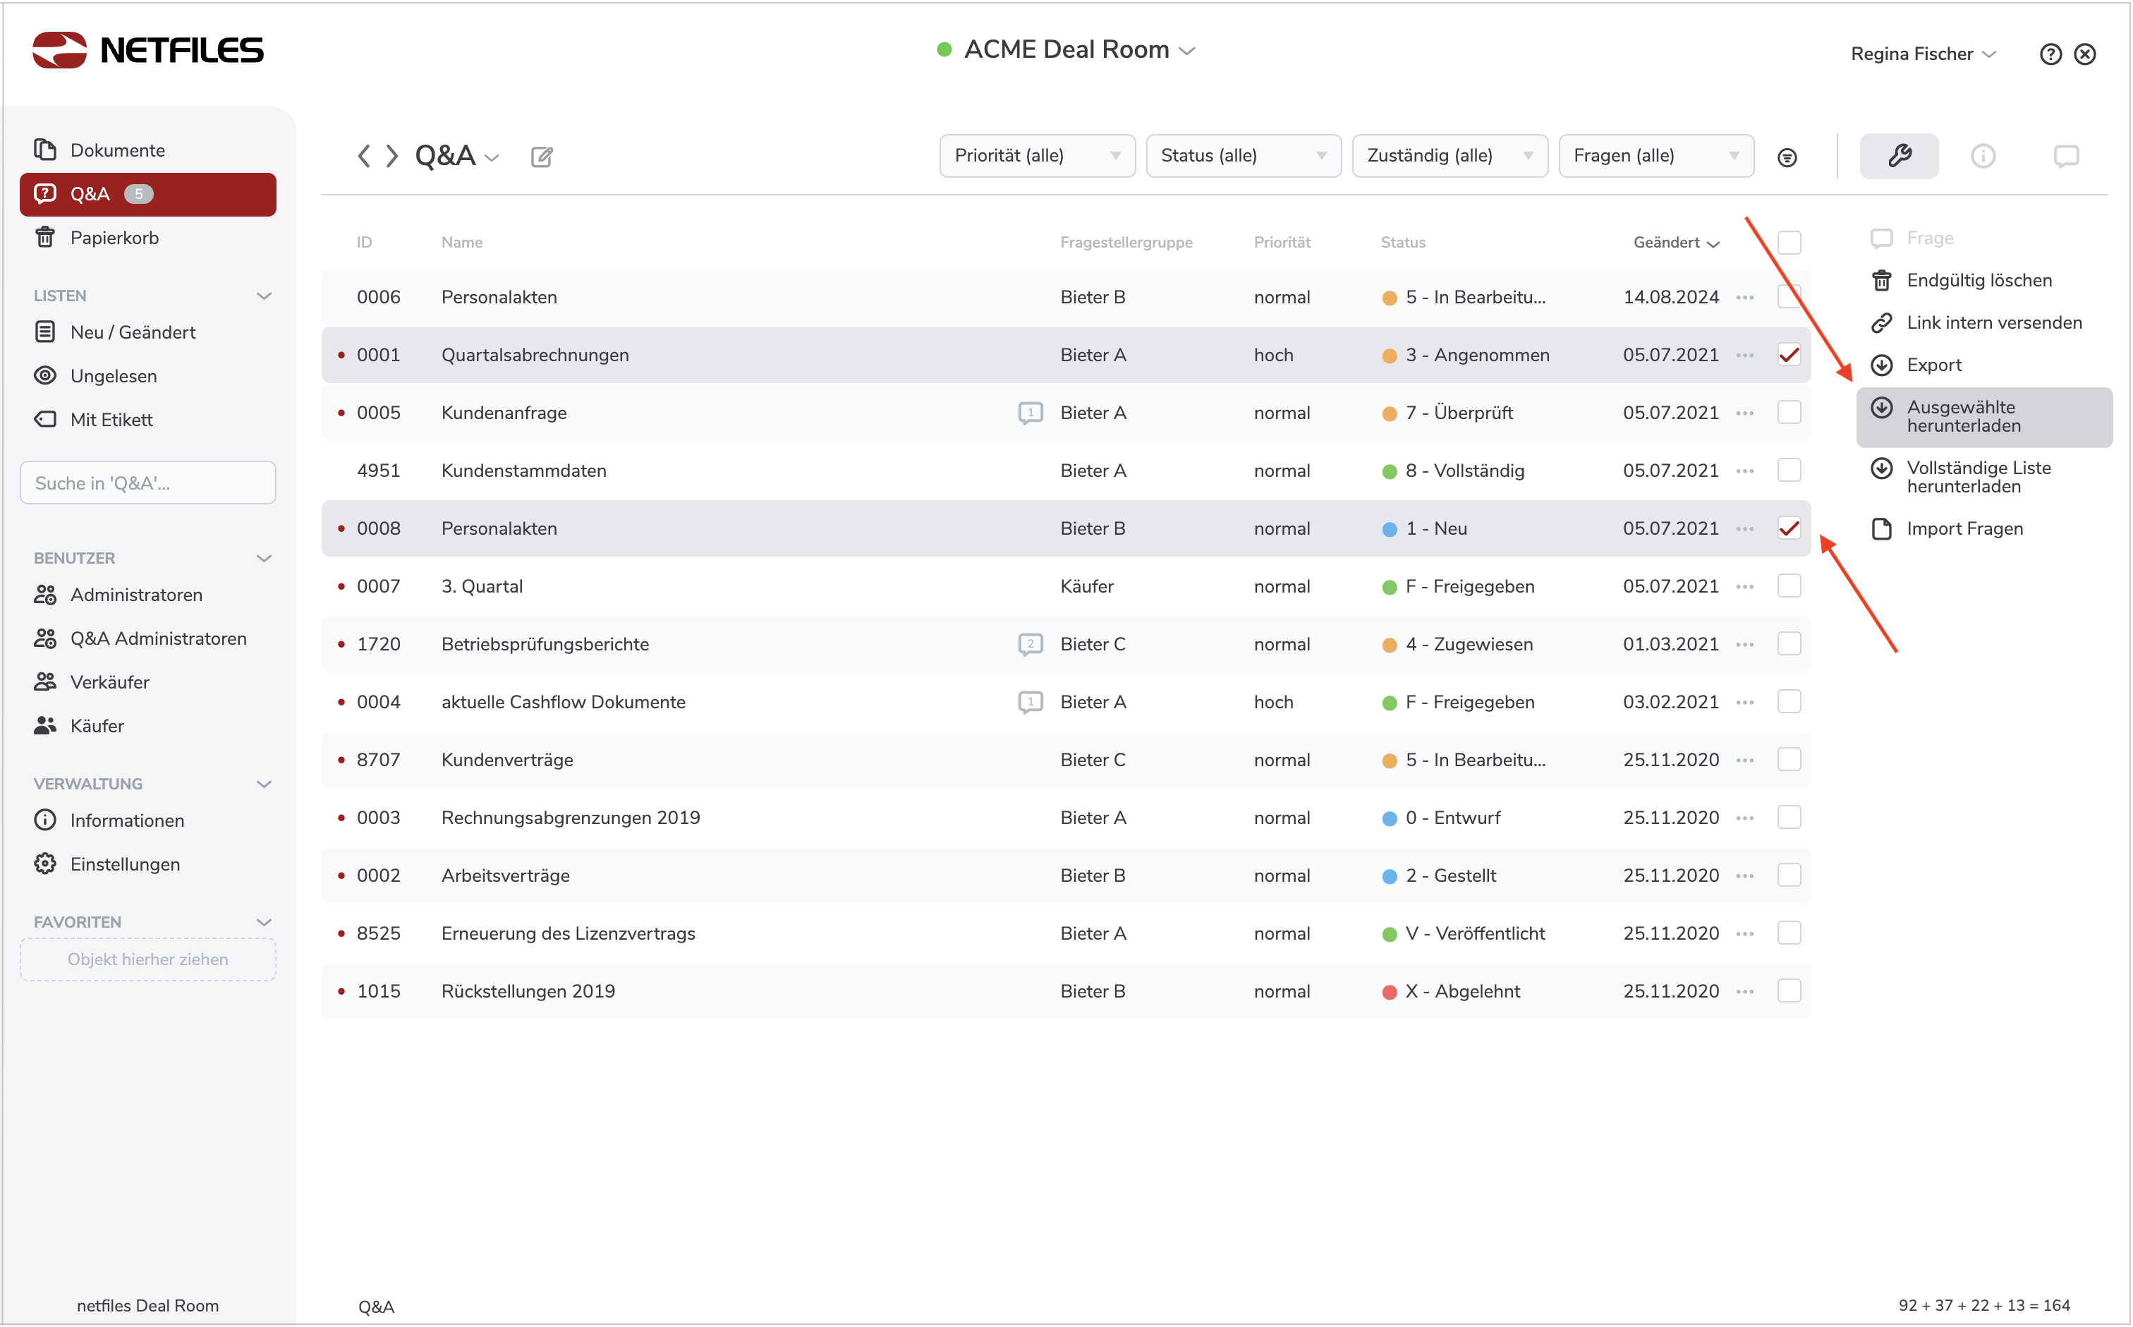
Task: Open the help question mark icon
Action: [x=2050, y=54]
